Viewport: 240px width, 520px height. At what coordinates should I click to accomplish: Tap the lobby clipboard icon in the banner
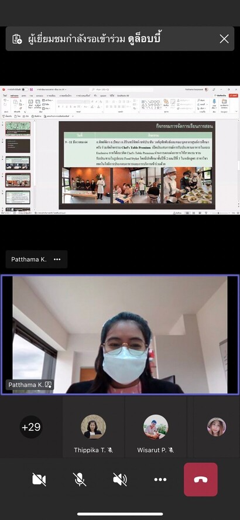point(17,39)
